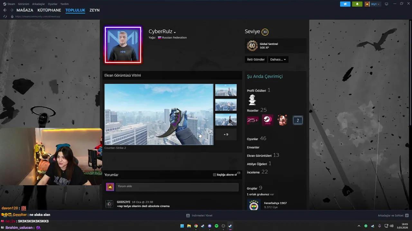Expand CyberRulz name history dropdown
The width and height of the screenshot is (412, 231).
pyautogui.click(x=175, y=32)
